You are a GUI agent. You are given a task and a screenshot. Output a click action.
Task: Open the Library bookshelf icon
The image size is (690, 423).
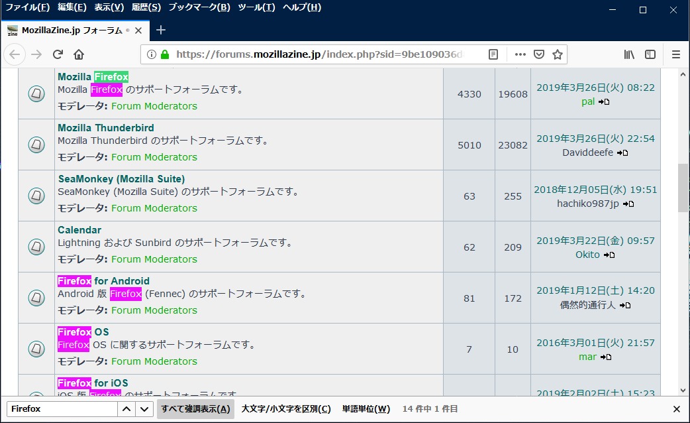tap(629, 54)
